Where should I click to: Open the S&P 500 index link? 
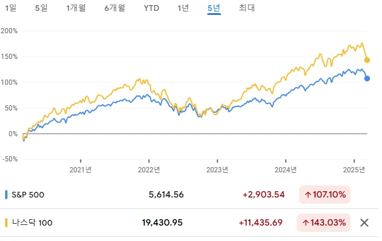point(28,195)
